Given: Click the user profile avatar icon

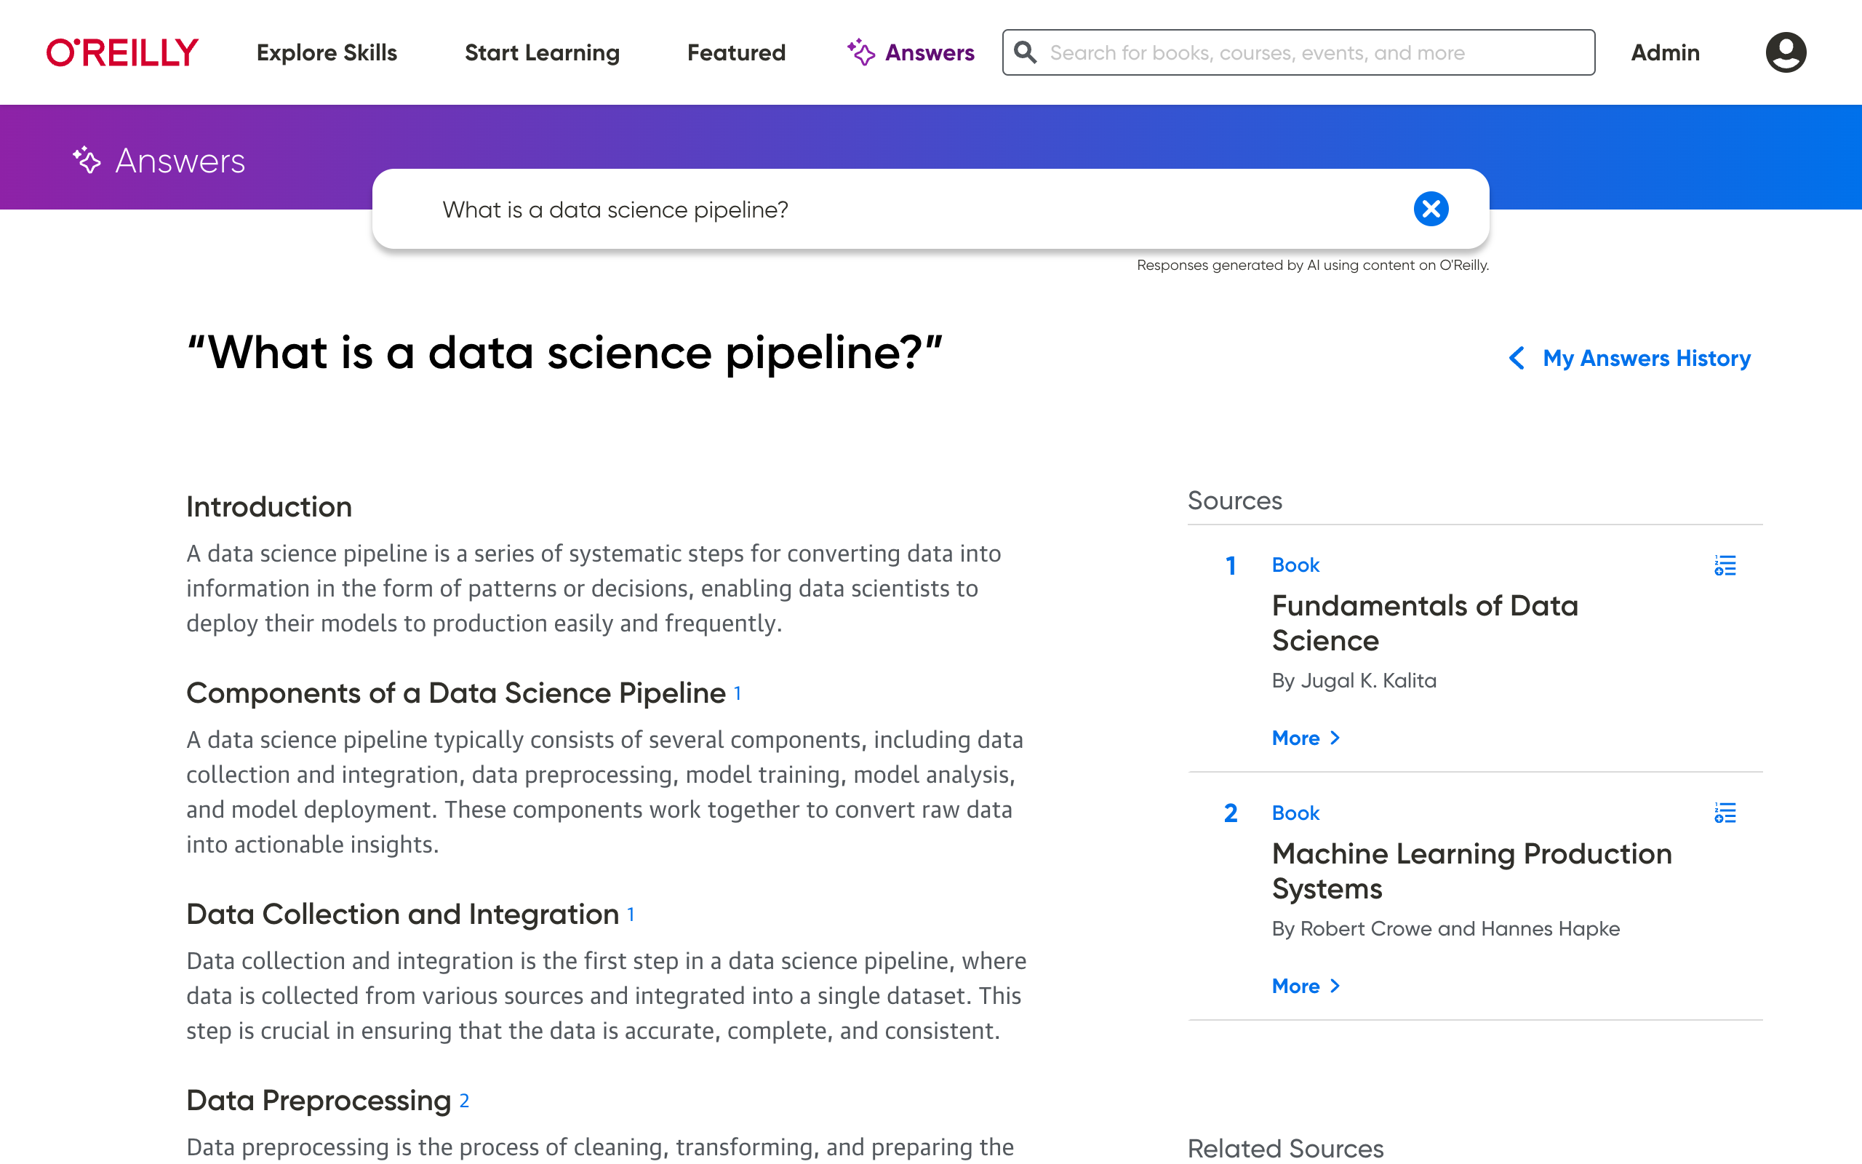Looking at the screenshot, I should coord(1785,52).
